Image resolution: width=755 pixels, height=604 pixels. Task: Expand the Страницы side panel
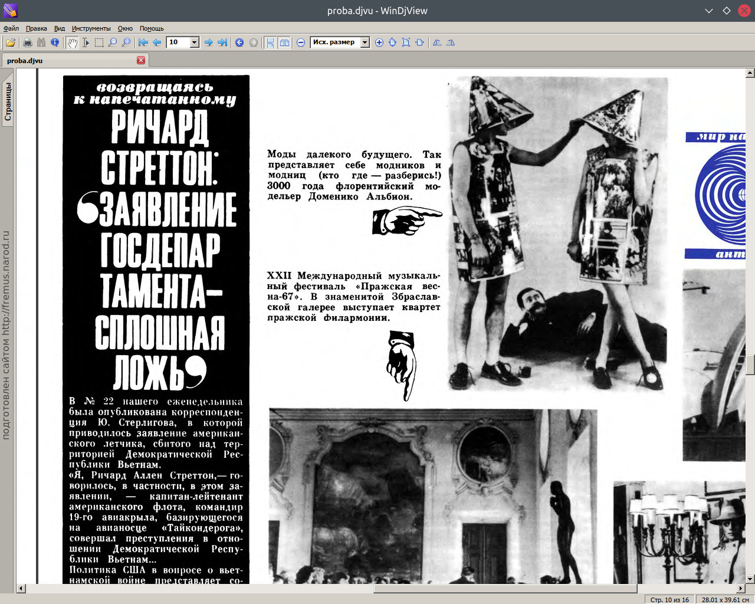8,102
